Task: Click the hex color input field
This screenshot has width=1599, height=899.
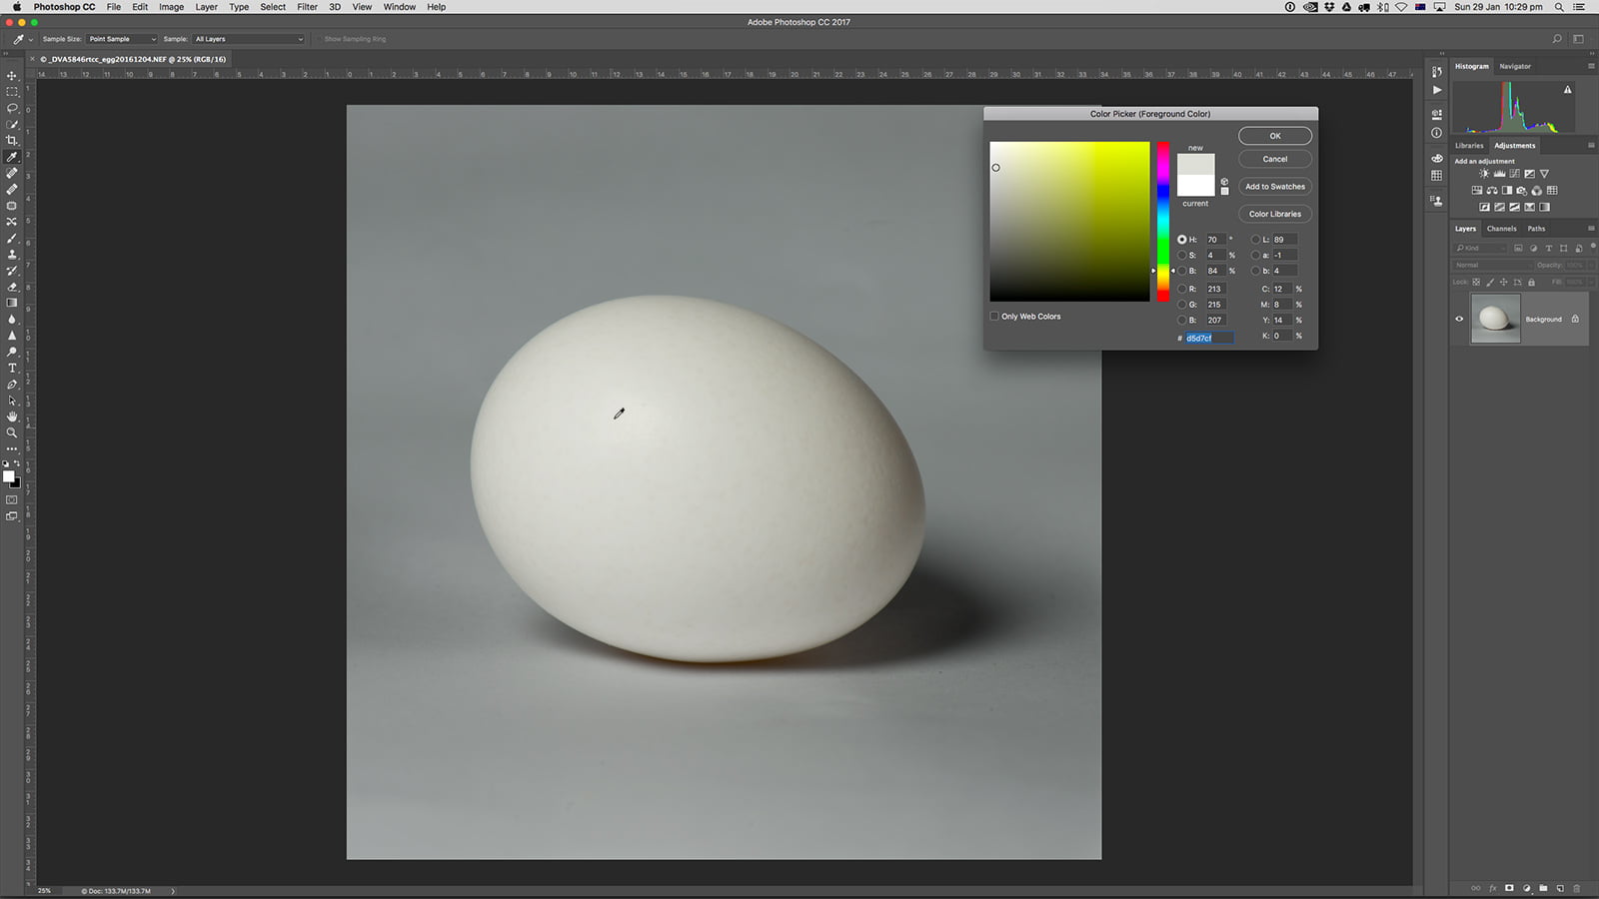Action: [x=1208, y=339]
